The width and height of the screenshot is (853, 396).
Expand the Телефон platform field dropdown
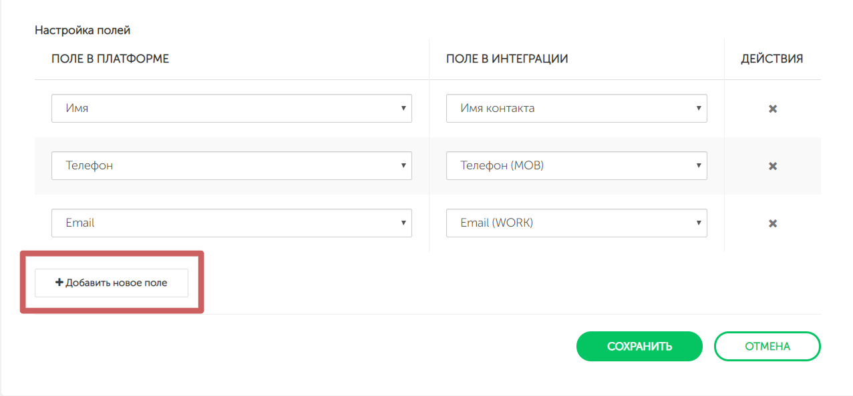(x=231, y=165)
